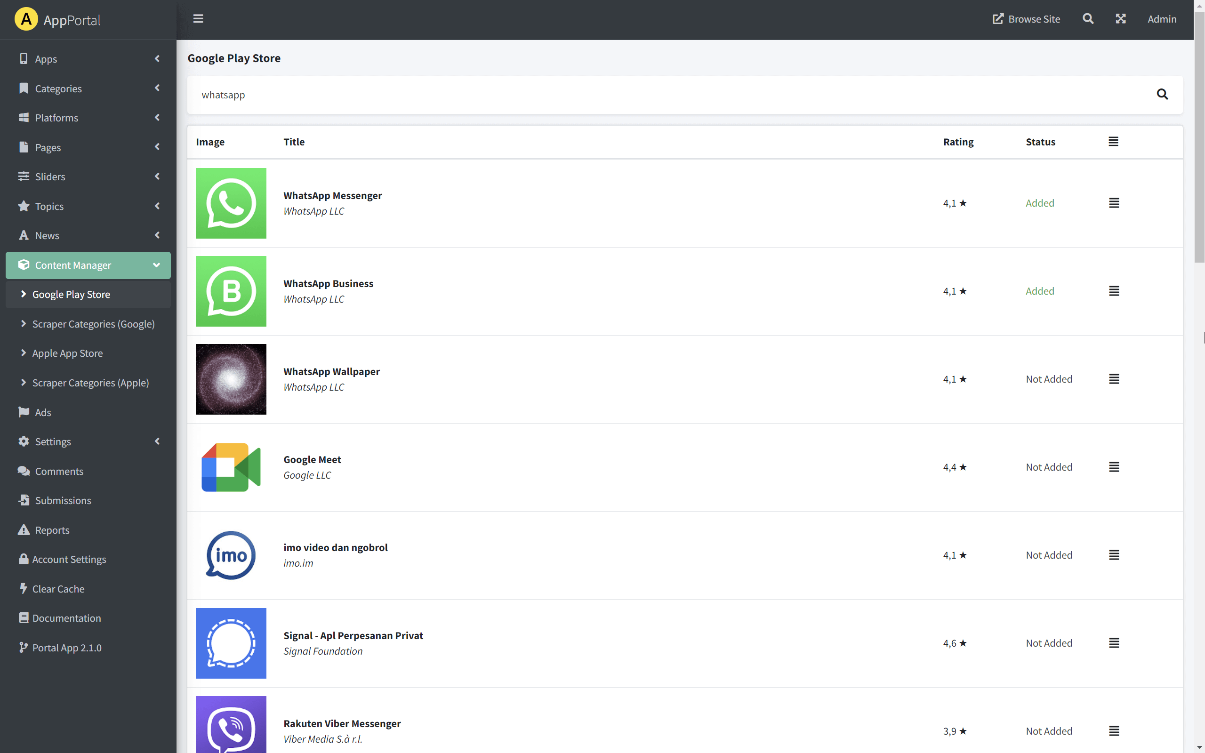Open the Apple App Store menu entry
This screenshot has height=753, width=1205.
pyautogui.click(x=67, y=352)
